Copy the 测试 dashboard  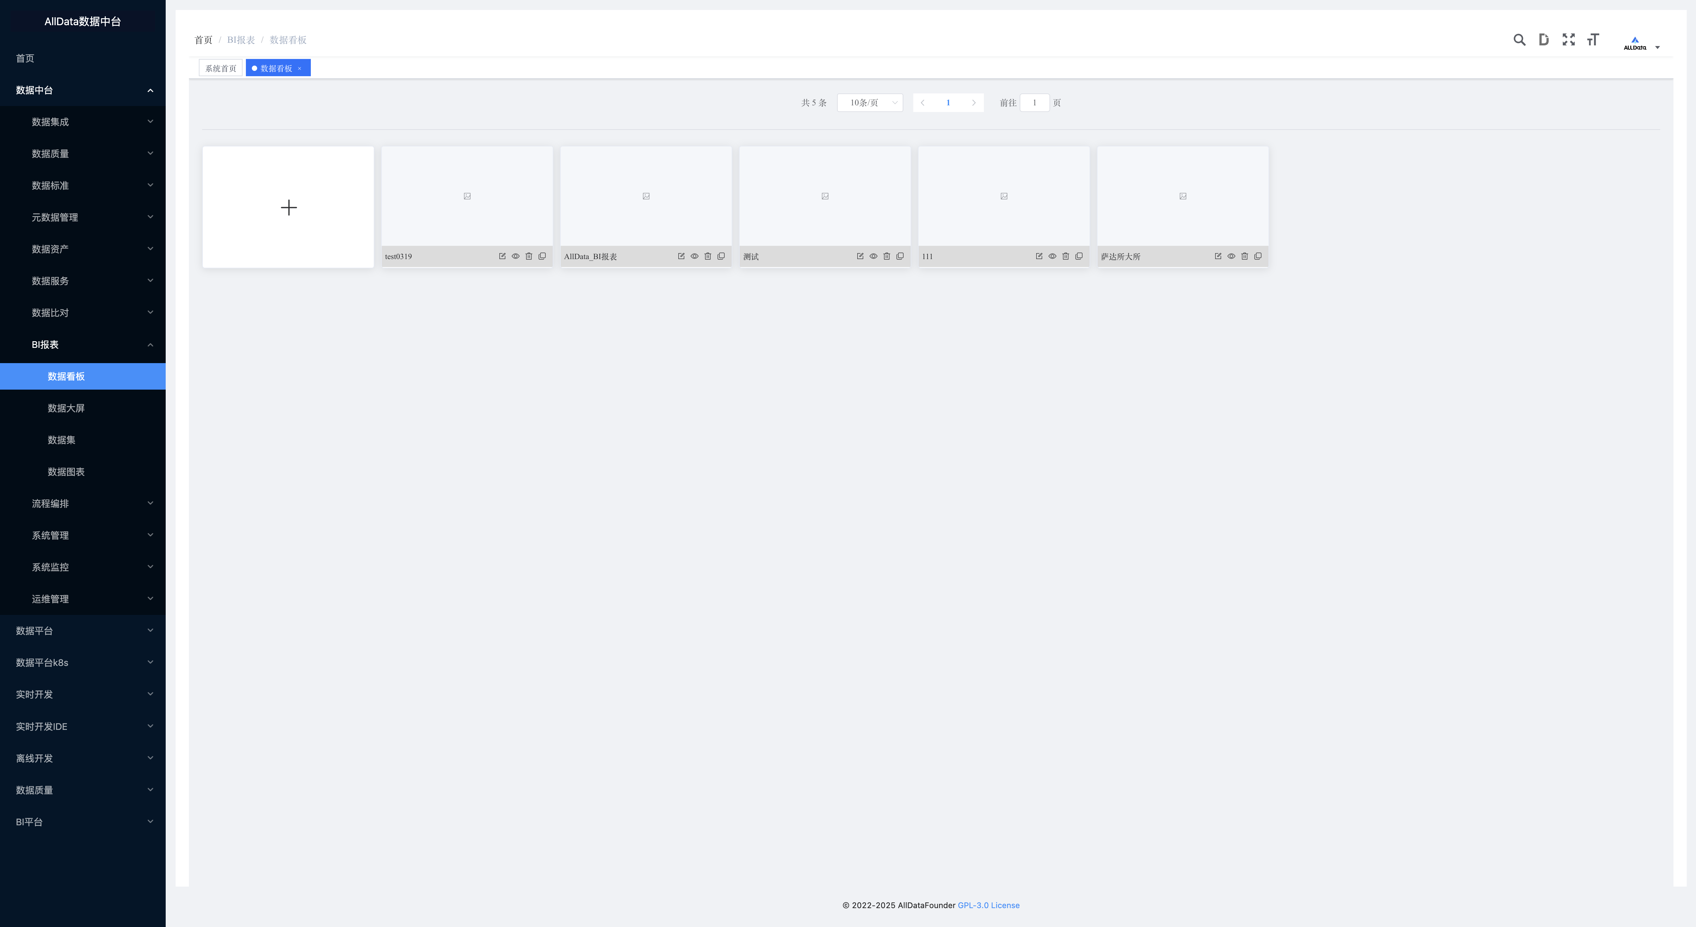[900, 256]
